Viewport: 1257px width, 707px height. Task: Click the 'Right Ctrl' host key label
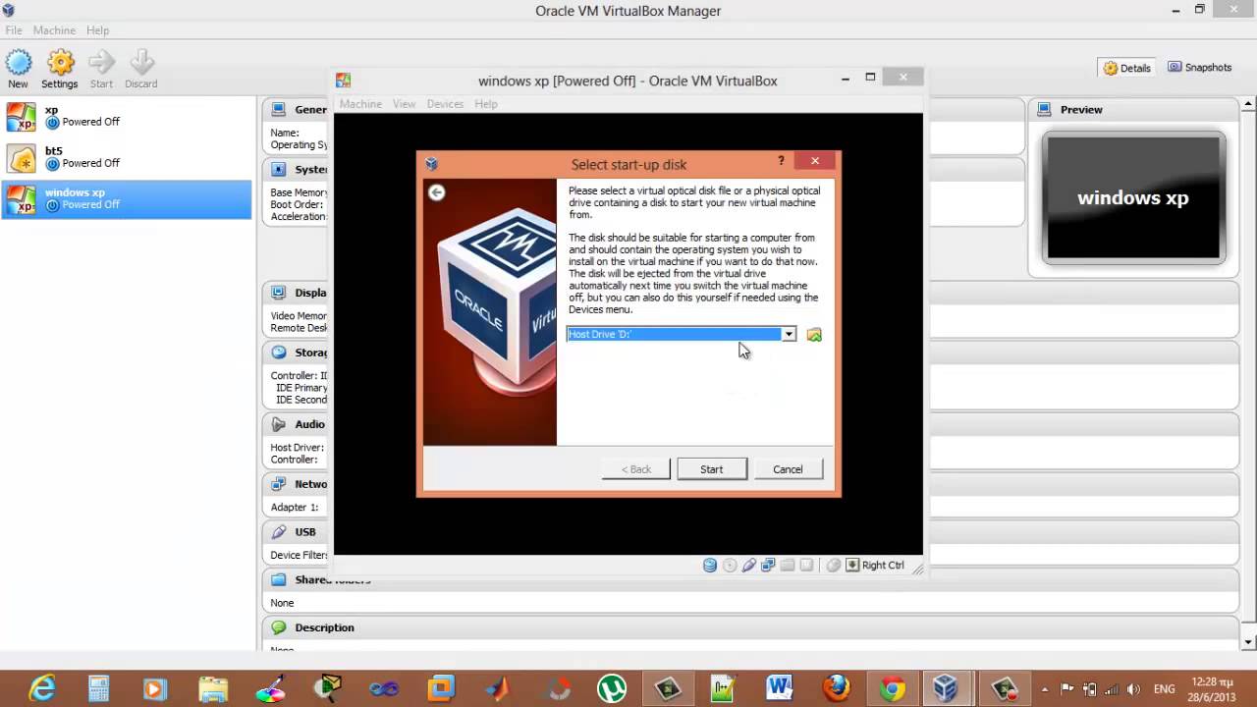[883, 566]
